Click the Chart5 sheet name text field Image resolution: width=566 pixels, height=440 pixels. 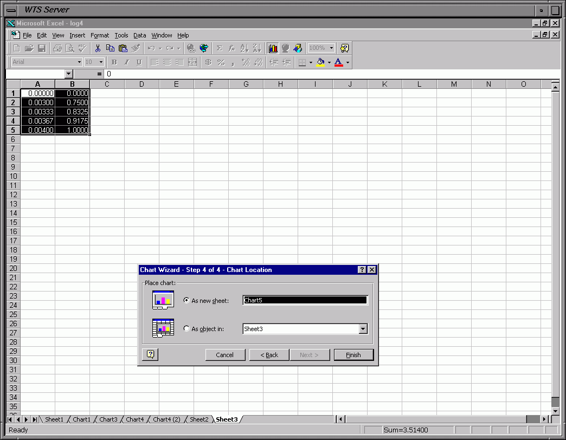[x=305, y=300]
